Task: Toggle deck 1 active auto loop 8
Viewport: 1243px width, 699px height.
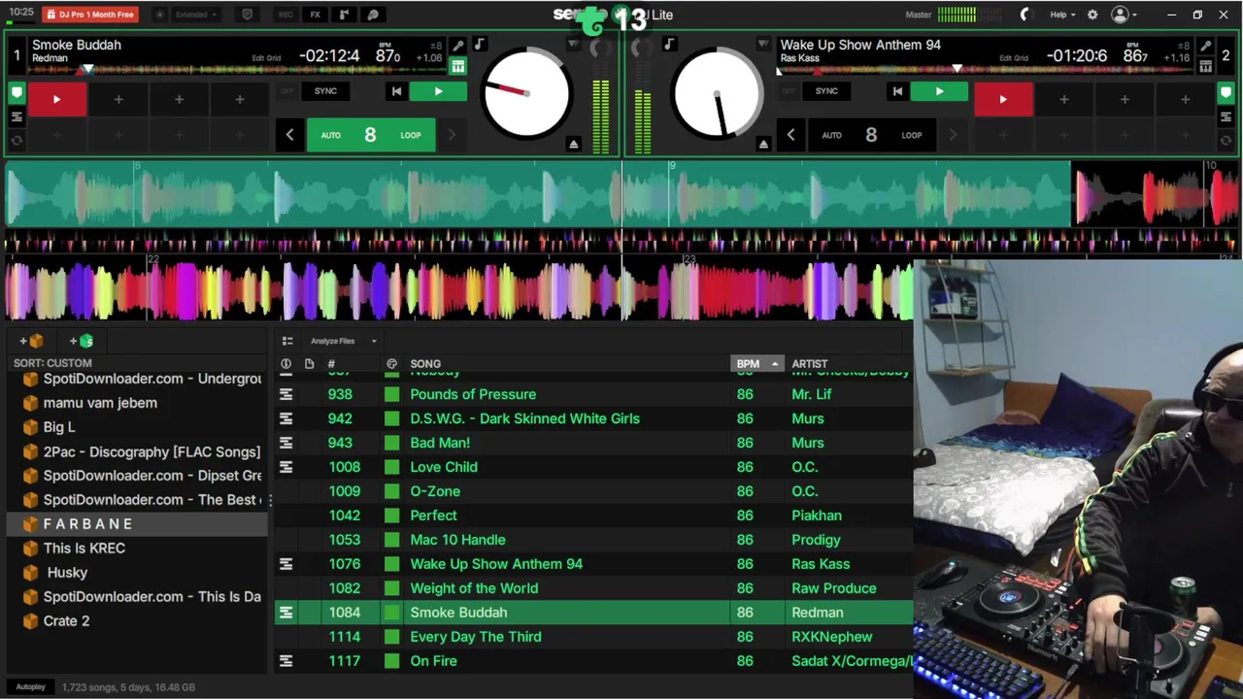Action: [x=370, y=135]
